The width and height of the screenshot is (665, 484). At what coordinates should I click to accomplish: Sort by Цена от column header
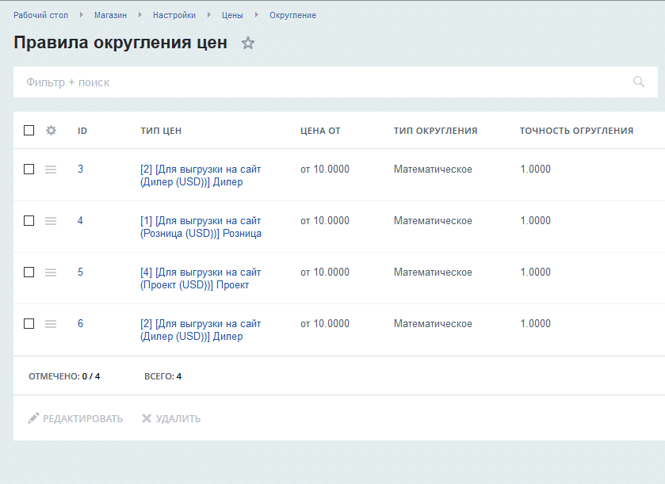point(320,131)
